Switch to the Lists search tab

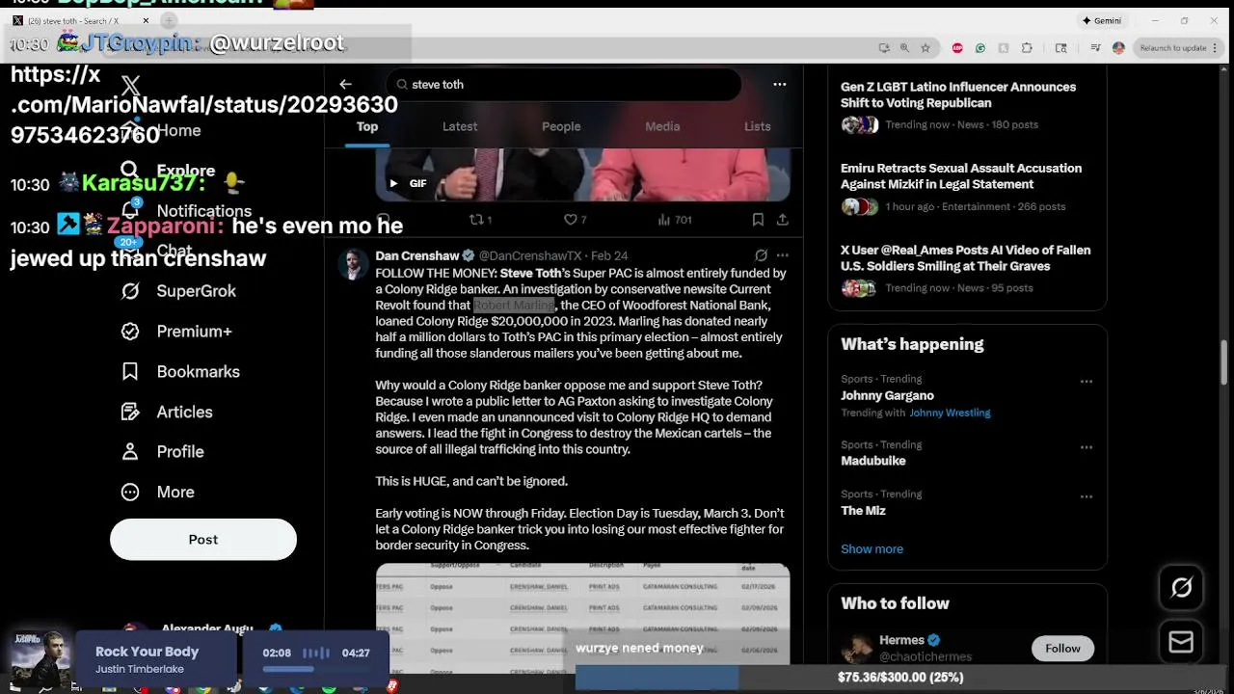coord(758,126)
